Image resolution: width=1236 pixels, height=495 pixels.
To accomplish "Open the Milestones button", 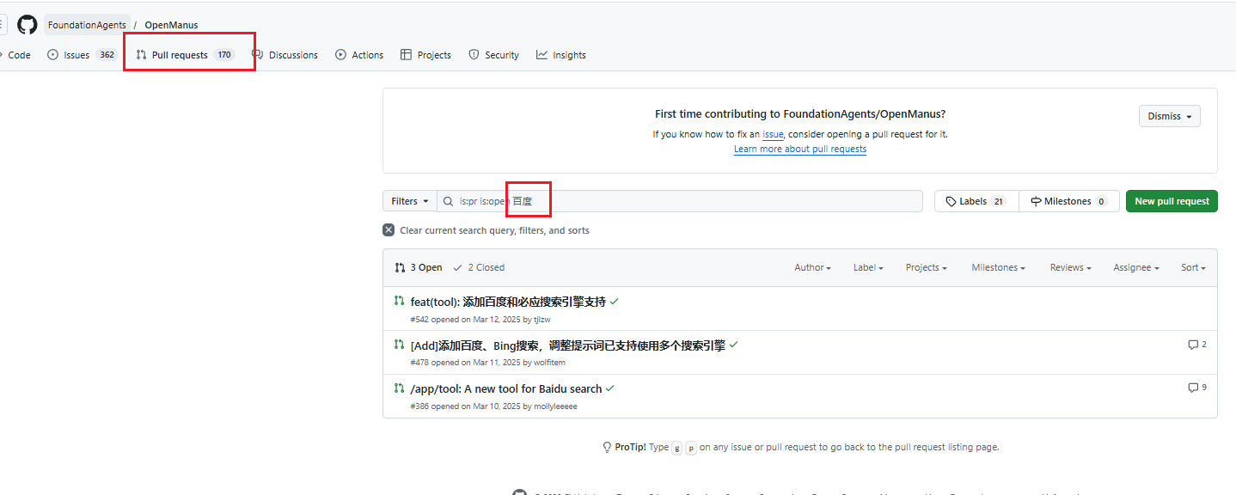I will (1069, 201).
